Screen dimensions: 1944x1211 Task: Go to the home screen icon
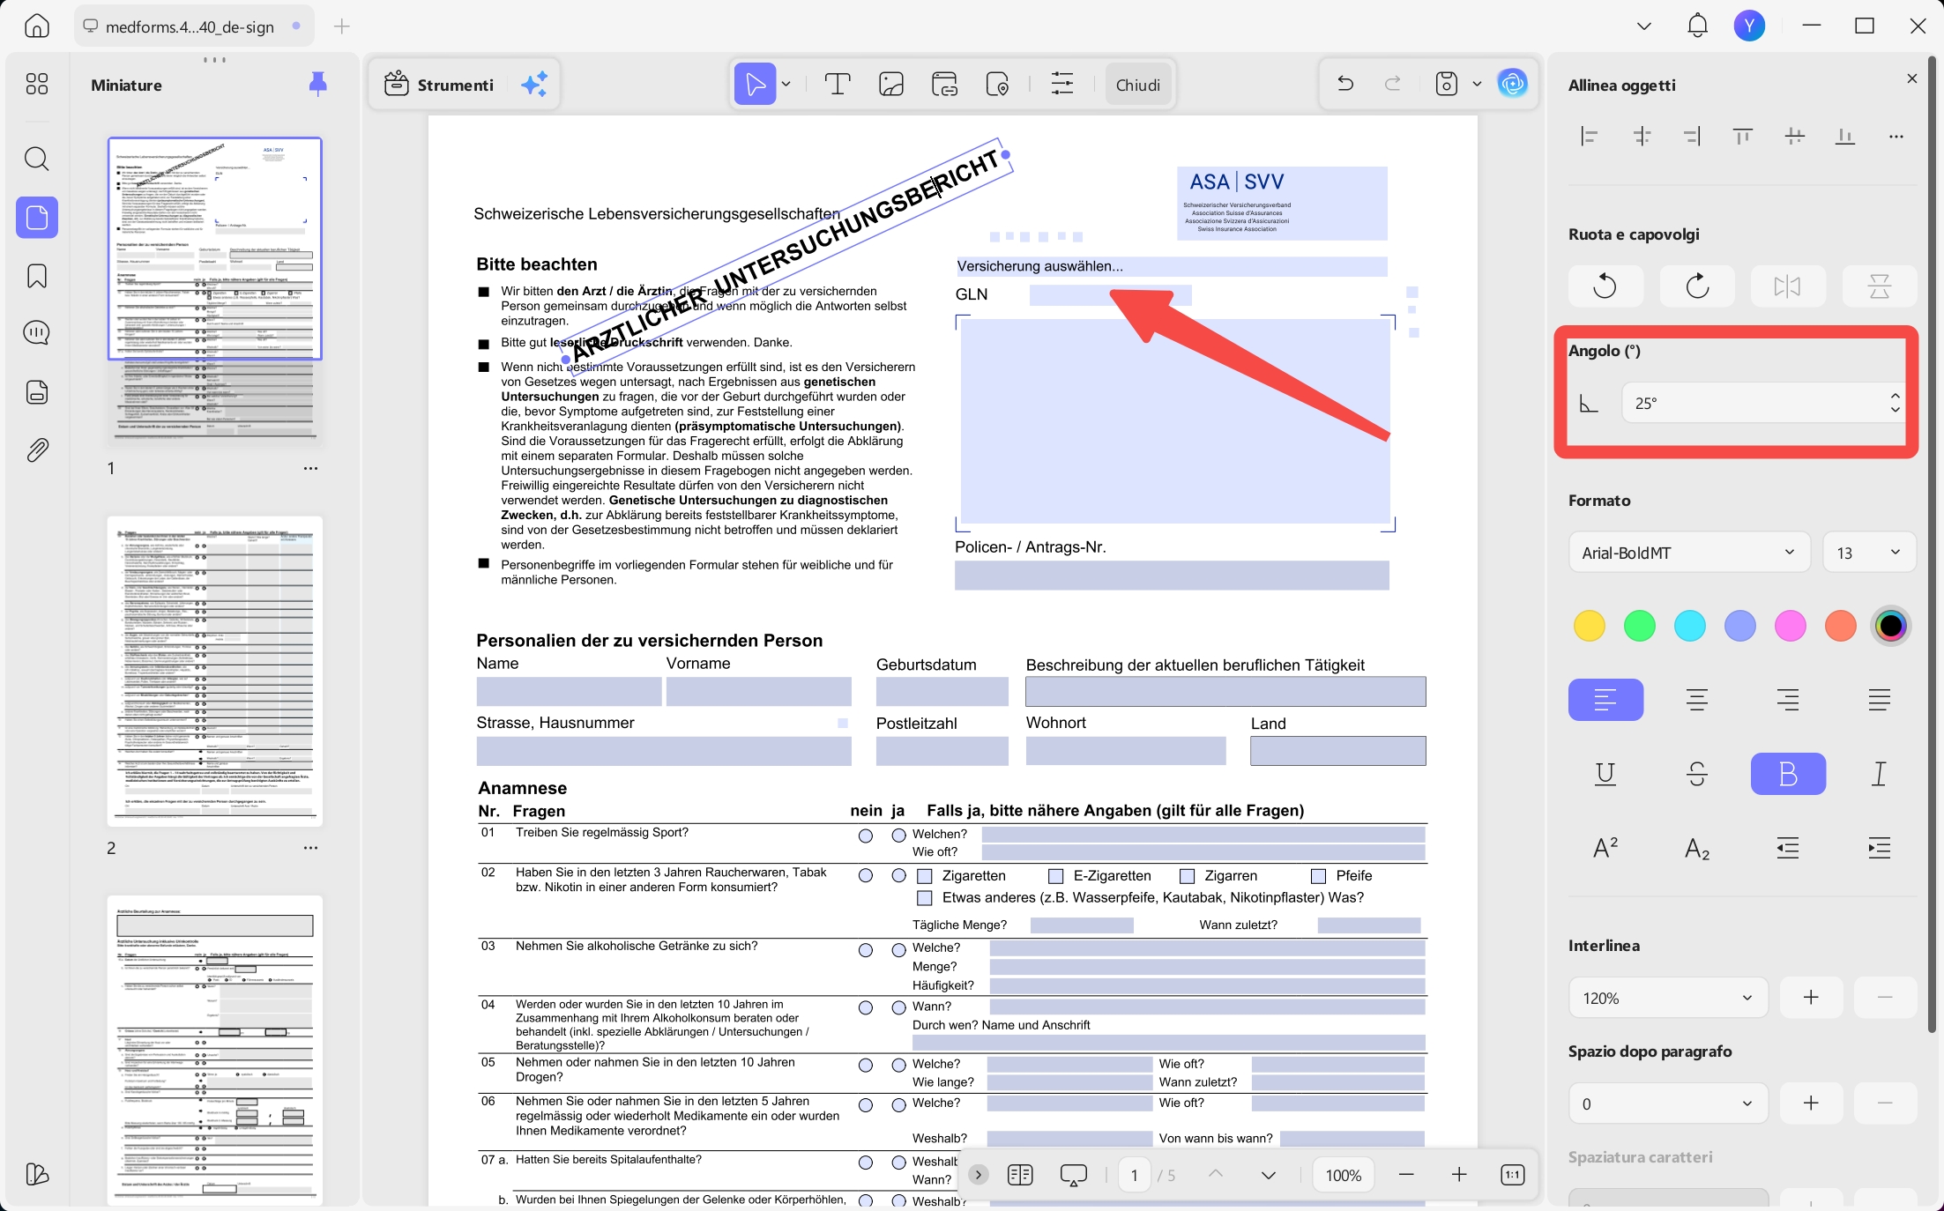37,26
